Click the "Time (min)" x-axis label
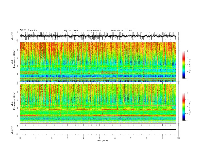201x155 pixels. (102, 141)
